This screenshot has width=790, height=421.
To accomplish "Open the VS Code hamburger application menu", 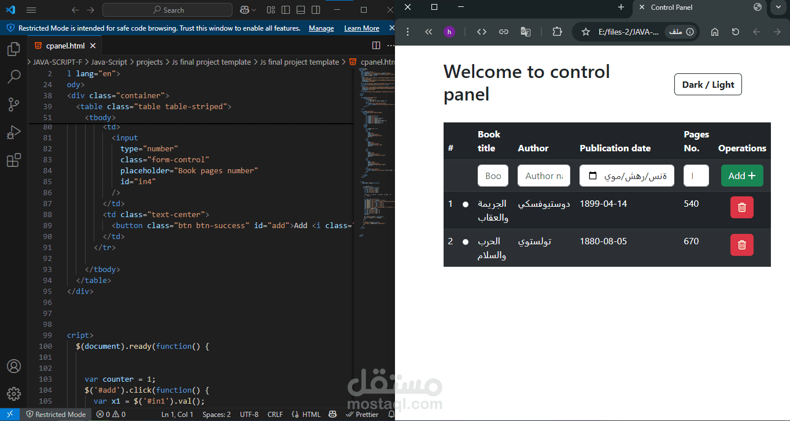I will click(x=31, y=10).
